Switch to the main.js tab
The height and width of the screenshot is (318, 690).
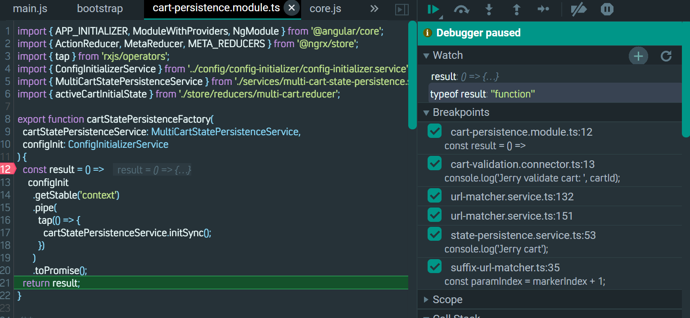click(30, 9)
